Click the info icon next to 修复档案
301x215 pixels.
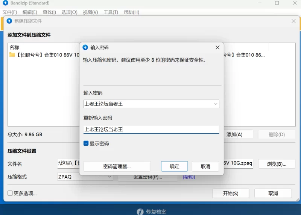tap(140, 212)
